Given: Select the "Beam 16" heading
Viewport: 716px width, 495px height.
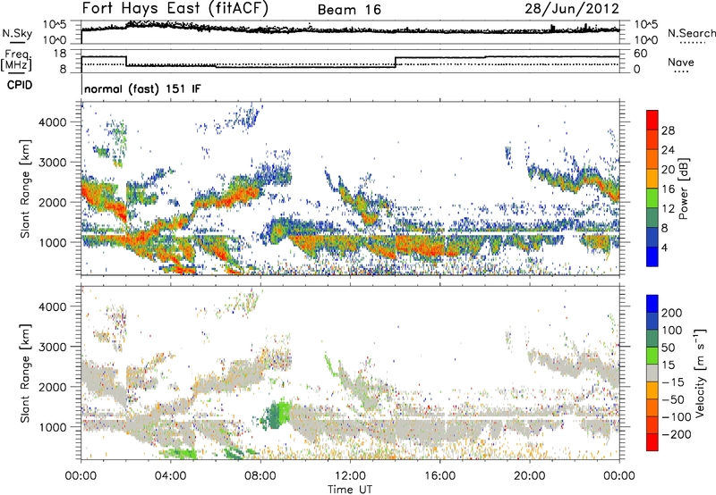Looking at the screenshot, I should (x=349, y=10).
